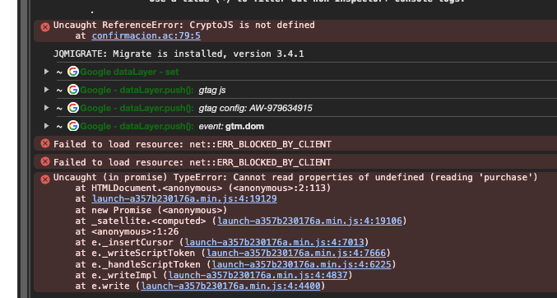This screenshot has width=557, height=298.
Task: Select the JQMIGRATE Migrate is installed message
Action: (179, 54)
